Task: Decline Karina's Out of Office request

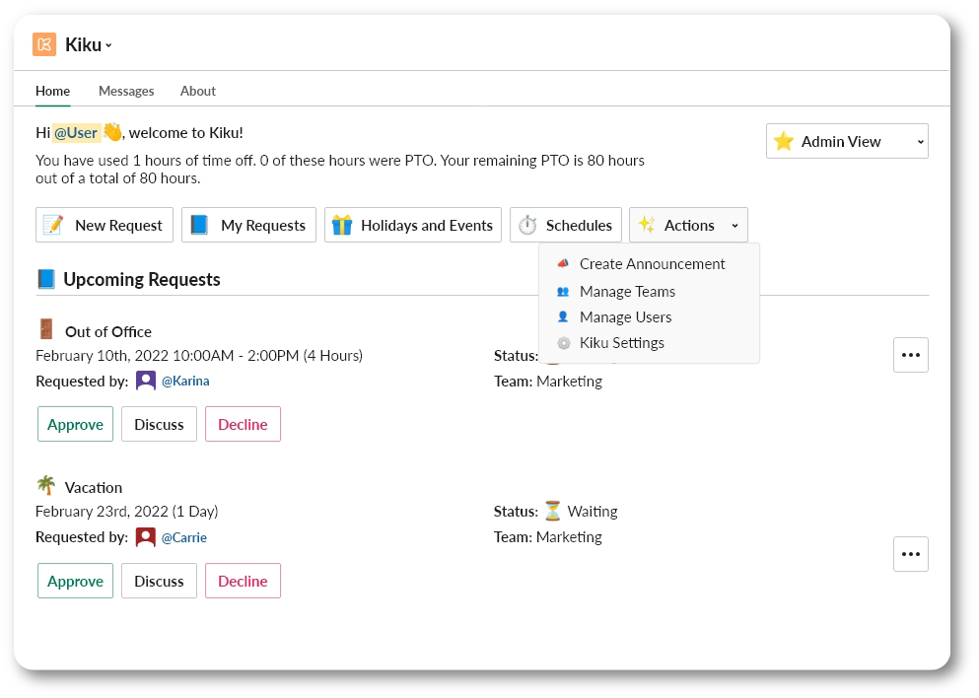Action: (243, 424)
